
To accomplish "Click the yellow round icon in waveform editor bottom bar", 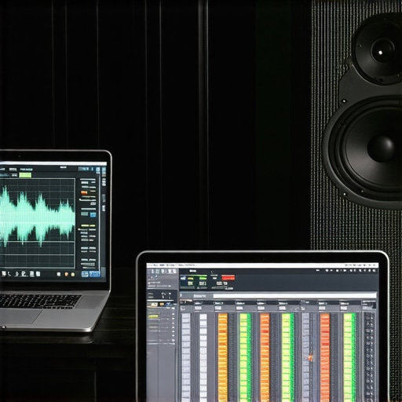I will 73,274.
